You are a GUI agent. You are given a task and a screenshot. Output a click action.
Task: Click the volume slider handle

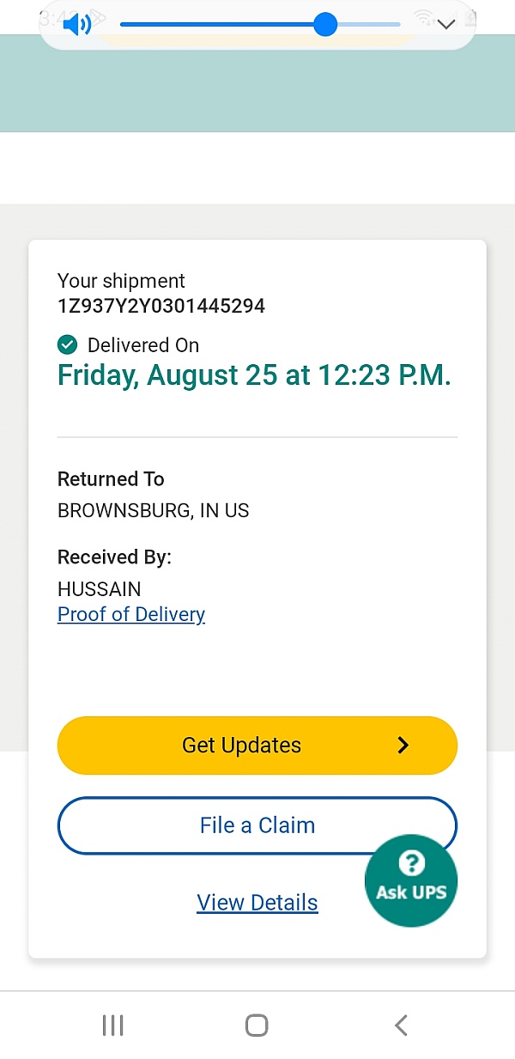click(324, 24)
